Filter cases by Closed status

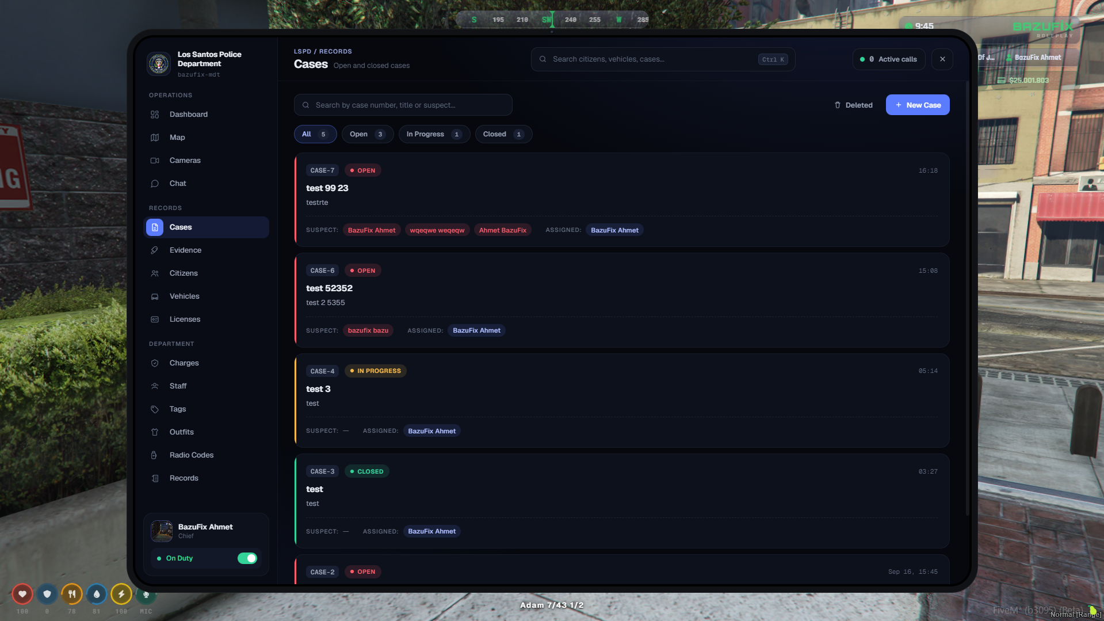503,134
